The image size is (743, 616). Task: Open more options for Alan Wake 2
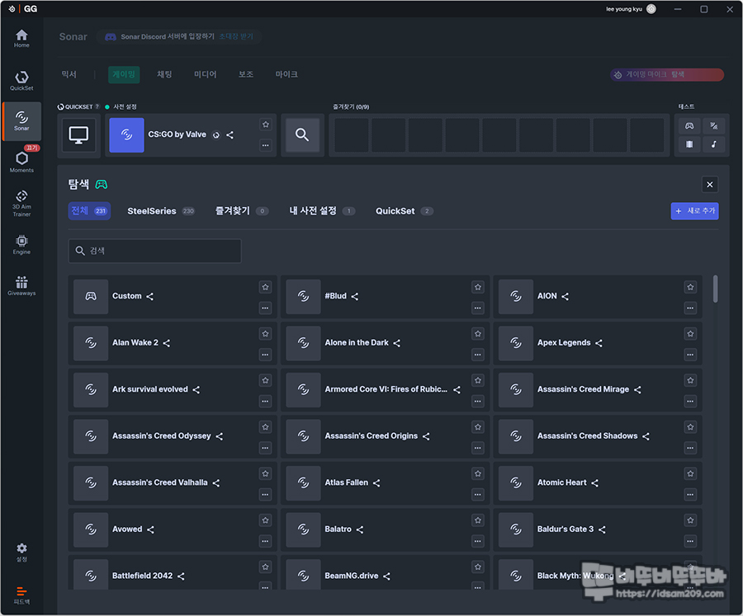(x=265, y=355)
